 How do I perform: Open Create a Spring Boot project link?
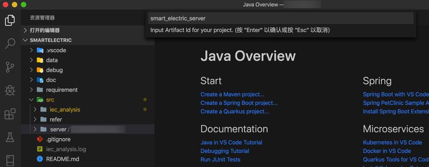click(x=239, y=103)
